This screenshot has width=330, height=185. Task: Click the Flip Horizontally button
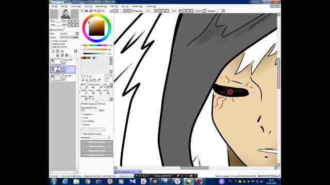pyautogui.click(x=96, y=142)
